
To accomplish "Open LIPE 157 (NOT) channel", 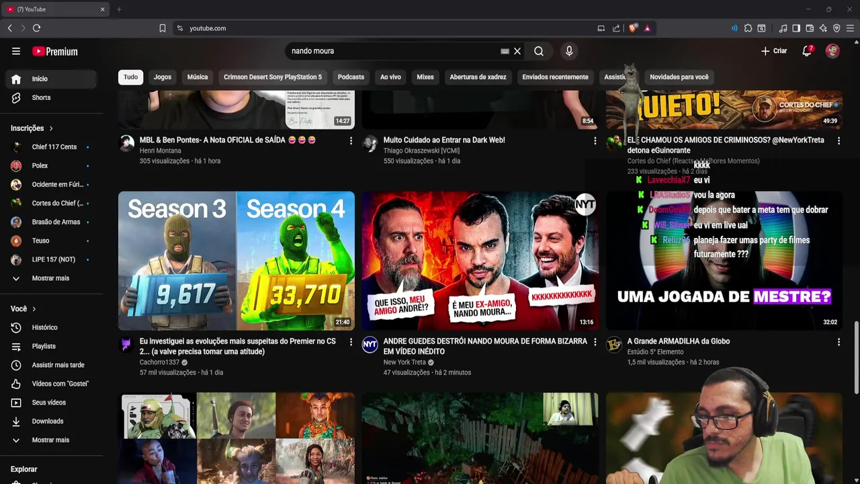I will (x=51, y=259).
